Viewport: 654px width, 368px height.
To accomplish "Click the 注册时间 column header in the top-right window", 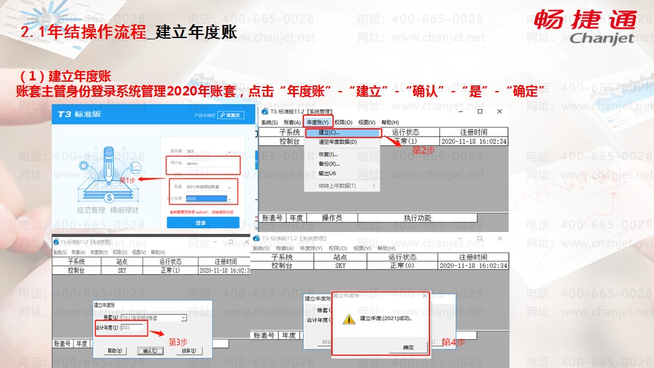I will point(474,132).
